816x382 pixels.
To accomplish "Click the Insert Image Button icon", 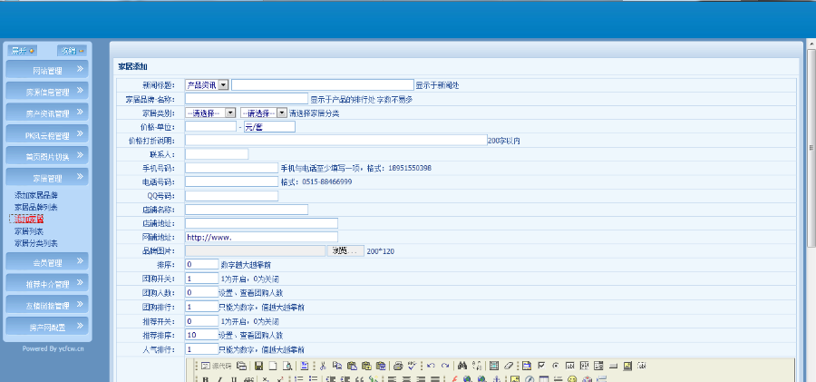I will tap(627, 366).
